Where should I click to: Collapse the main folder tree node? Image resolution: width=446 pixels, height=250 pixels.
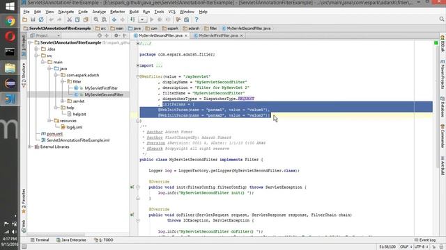tap(43, 62)
